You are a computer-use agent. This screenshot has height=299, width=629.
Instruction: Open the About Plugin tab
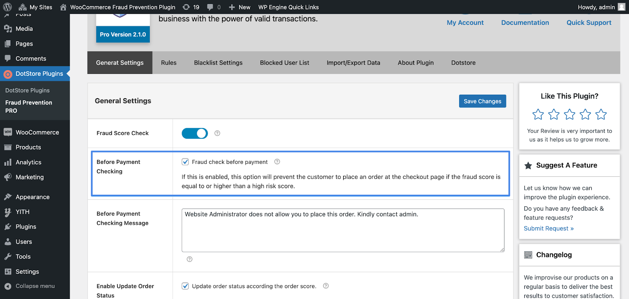click(416, 62)
